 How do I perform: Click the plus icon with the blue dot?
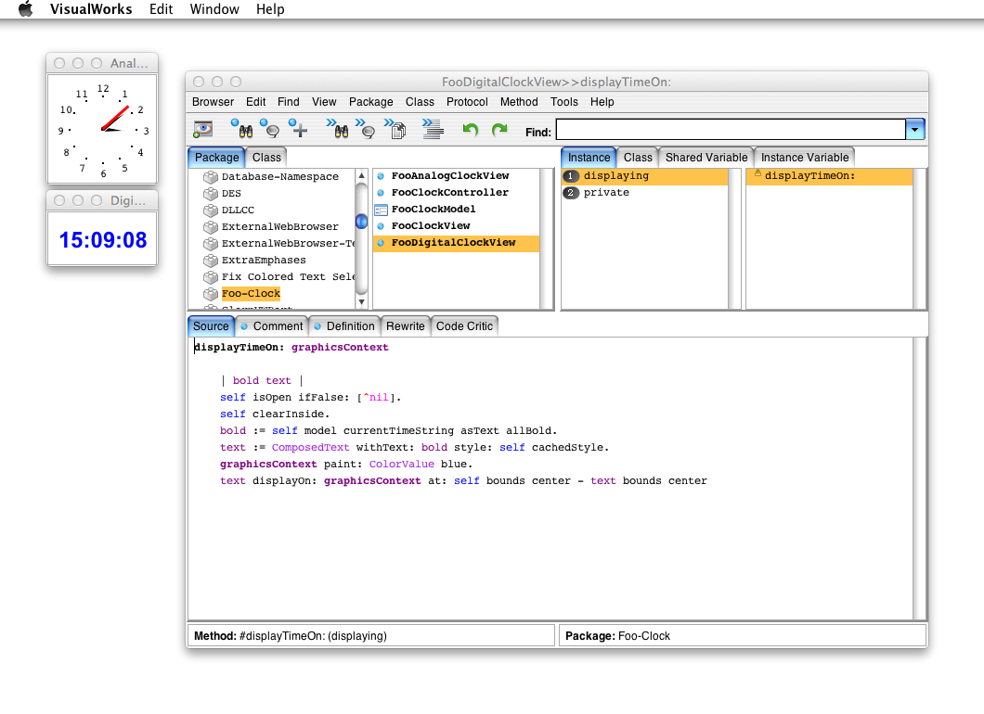(298, 129)
